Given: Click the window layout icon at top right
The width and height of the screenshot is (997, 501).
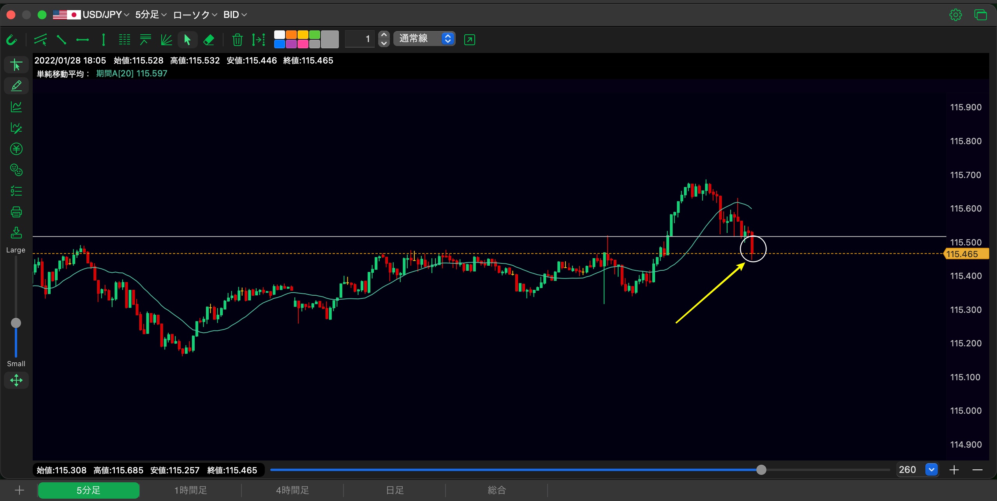Looking at the screenshot, I should [980, 15].
